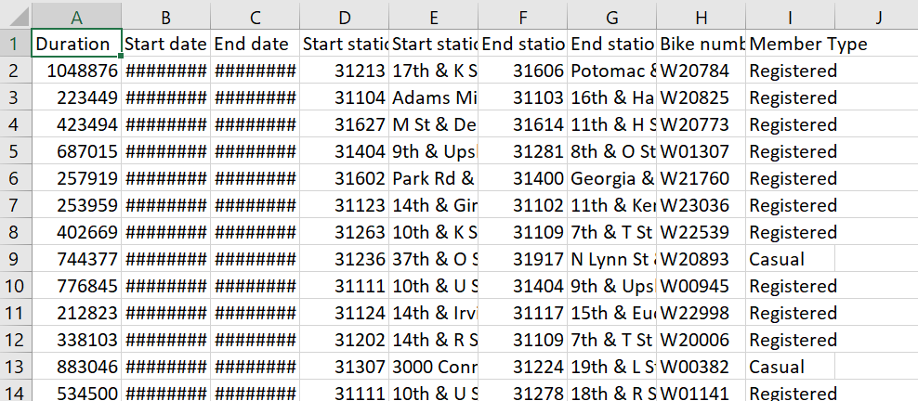918x401 pixels.
Task: Select cell with duration 1048876
Action: 76,71
